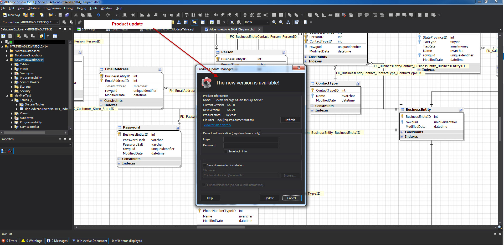Open the Connection dropdown list
504x245 pixels.
click(58, 22)
